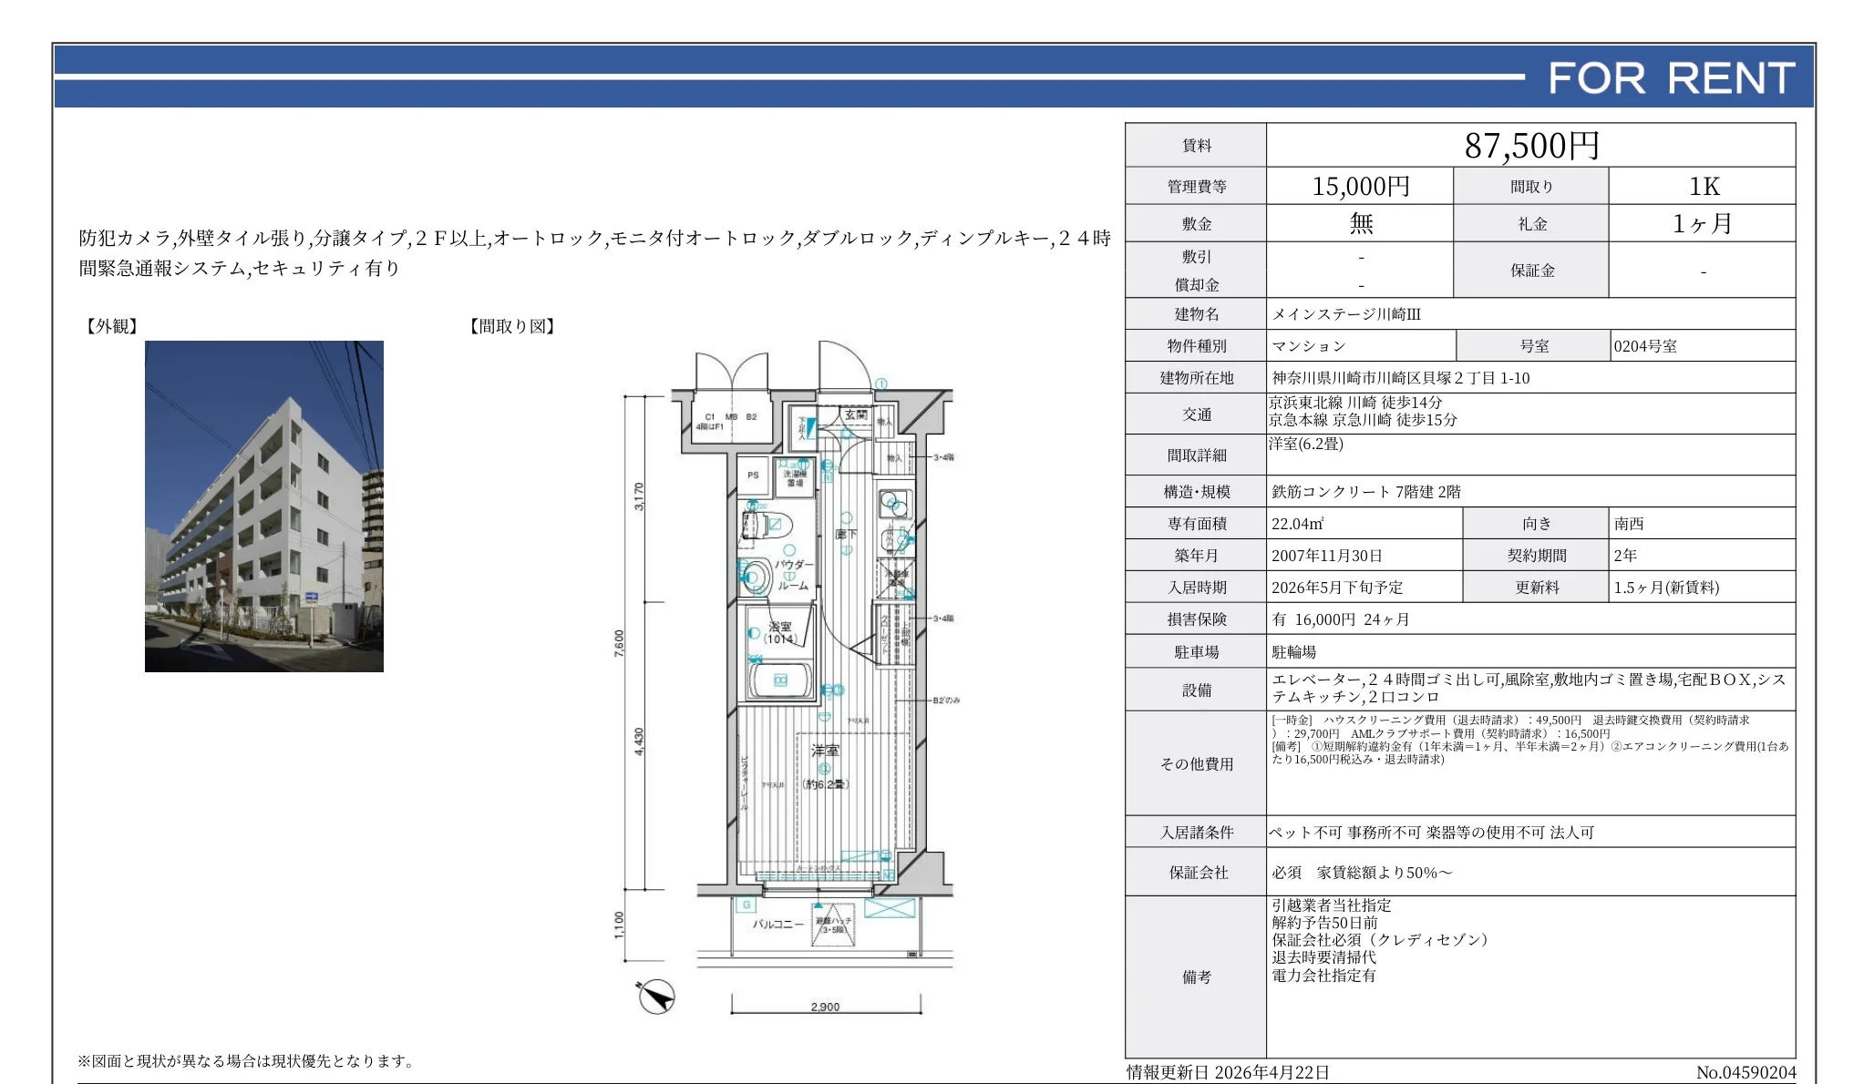Click the PS shaft symbol on the floor plan
The width and height of the screenshot is (1874, 1084).
point(753,475)
